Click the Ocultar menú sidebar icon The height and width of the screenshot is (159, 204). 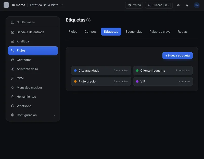click(12, 22)
